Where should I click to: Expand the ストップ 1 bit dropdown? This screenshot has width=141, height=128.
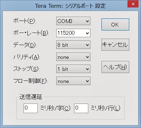pyautogui.click(x=73, y=69)
